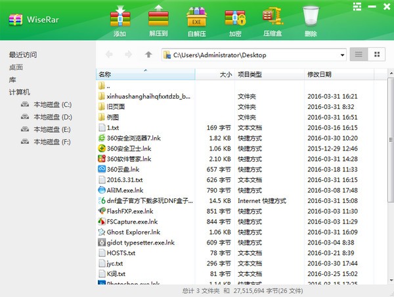Switch to grid icon view mode
The image size is (394, 297).
[x=377, y=55]
